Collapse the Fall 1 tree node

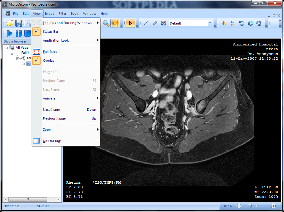click(12, 53)
